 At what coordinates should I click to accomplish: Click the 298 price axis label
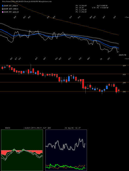tap(124, 83)
